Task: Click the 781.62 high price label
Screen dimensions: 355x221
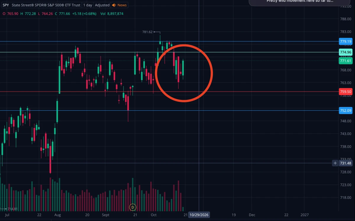Action: (147, 32)
